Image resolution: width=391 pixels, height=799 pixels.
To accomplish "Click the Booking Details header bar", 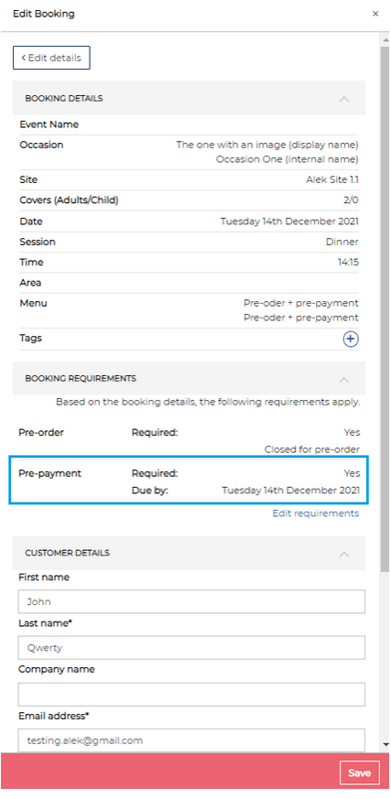I will point(189,98).
